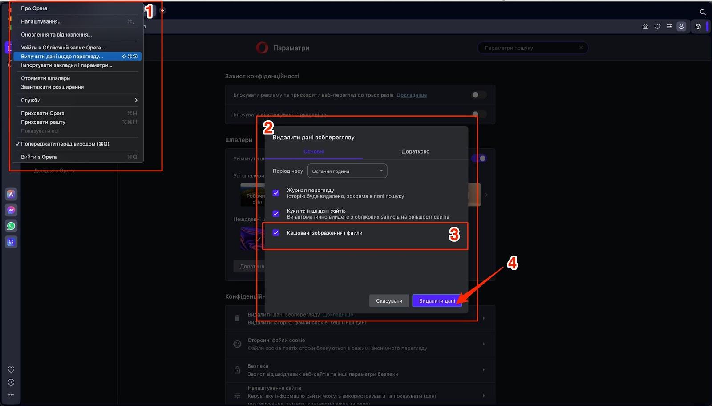Toggle the Журнал перегляду checkbox

276,193
